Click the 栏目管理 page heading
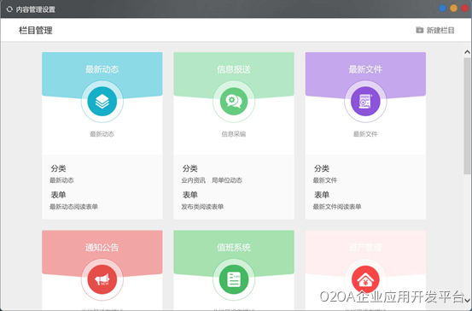Image resolution: width=472 pixels, height=311 pixels. click(x=36, y=31)
